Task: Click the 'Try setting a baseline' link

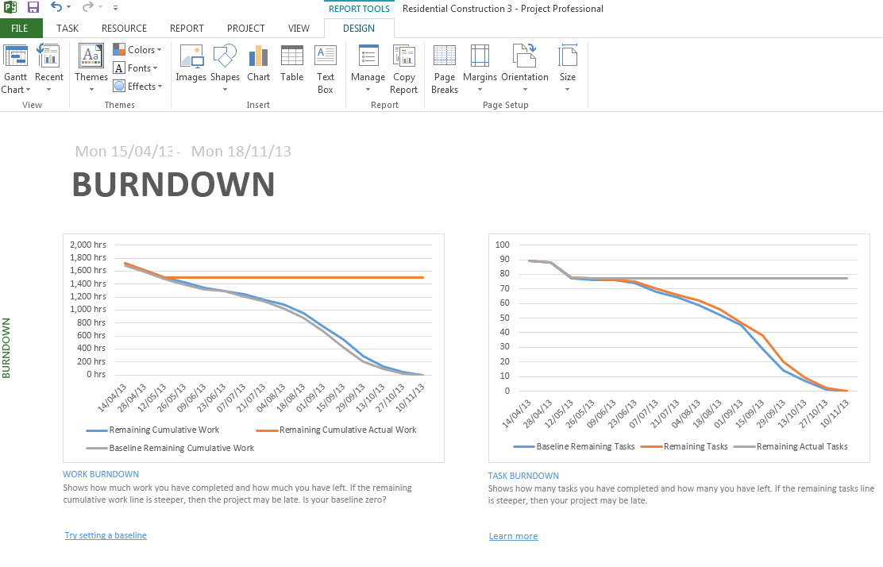Action: pos(106,535)
